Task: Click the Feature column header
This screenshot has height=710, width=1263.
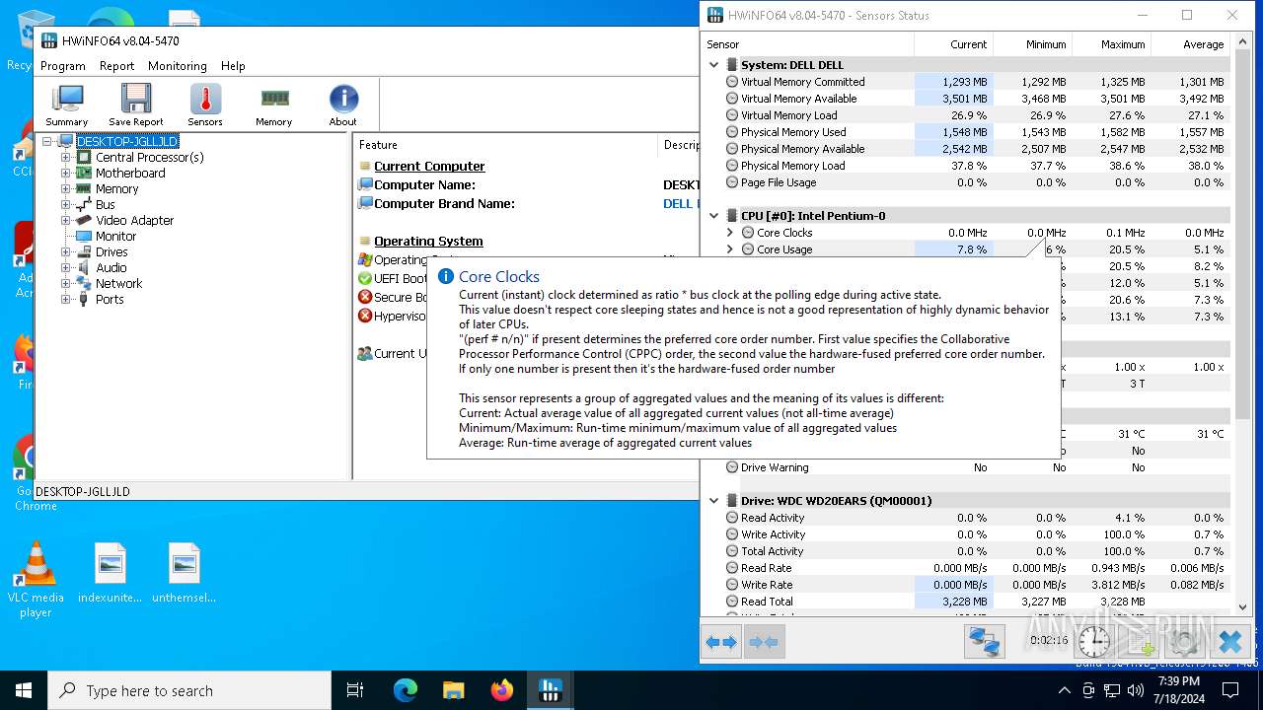Action: tap(505, 145)
